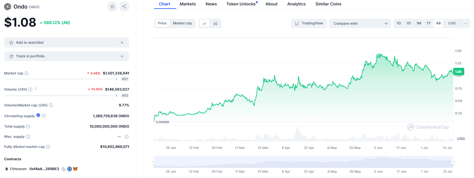This screenshot has height=178, width=474.
Task: Switch to the line chart icon
Action: pos(205,23)
